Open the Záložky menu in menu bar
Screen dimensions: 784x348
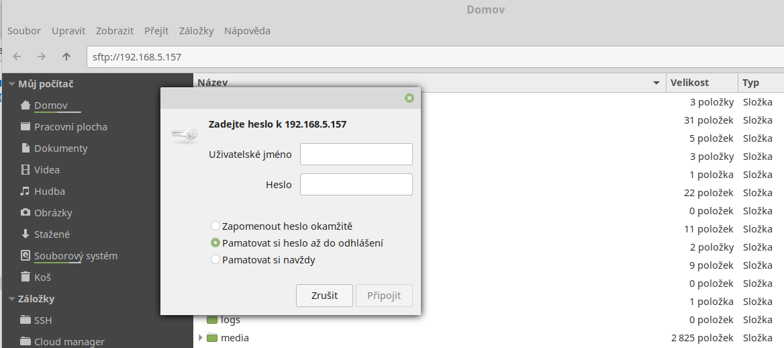click(196, 31)
